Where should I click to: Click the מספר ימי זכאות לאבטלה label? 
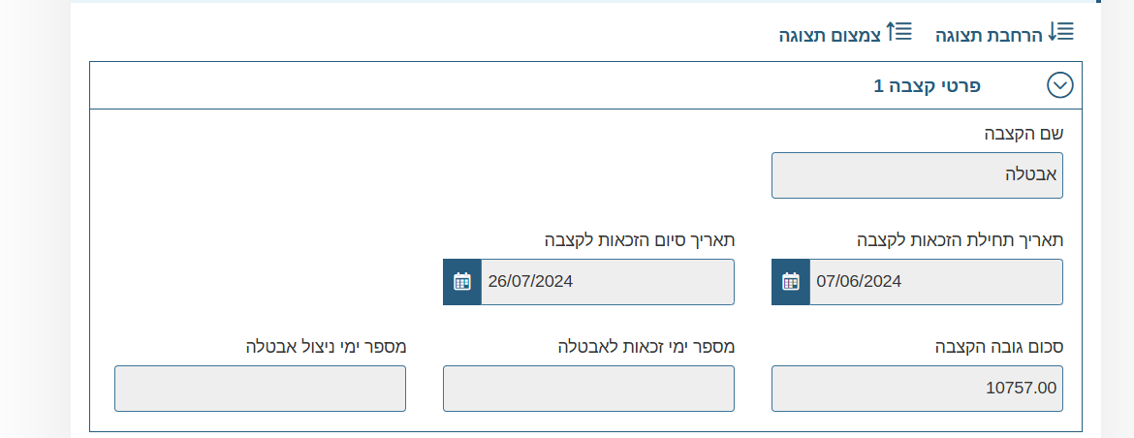646,346
